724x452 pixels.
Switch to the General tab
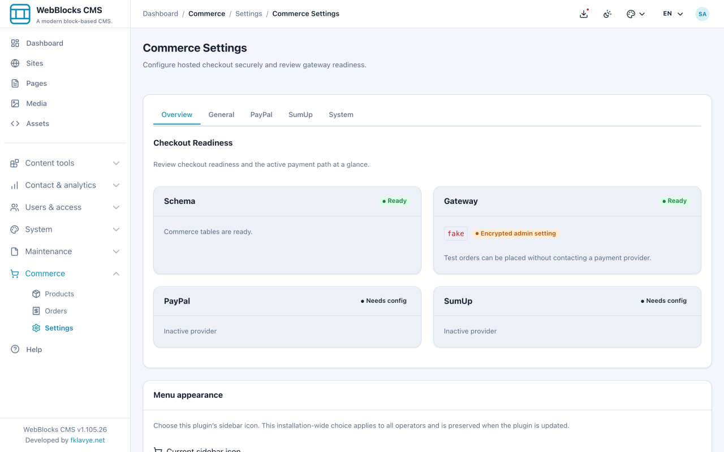pos(221,115)
